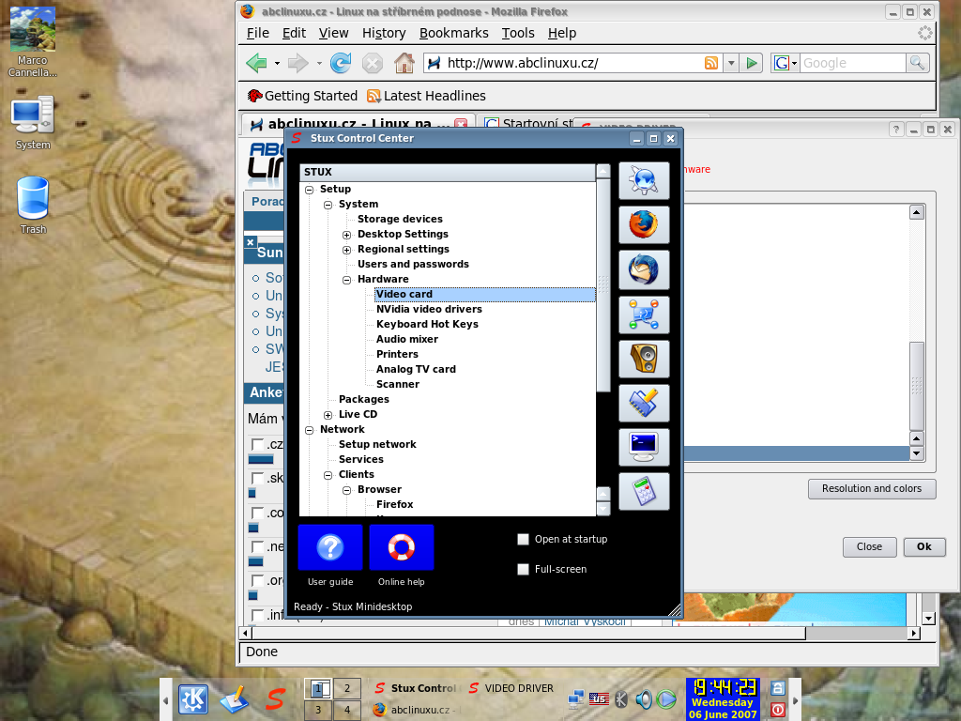This screenshot has width=961, height=721.
Task: Click the right arrow of Firefox horizontal scrollbar
Action: pos(914,633)
